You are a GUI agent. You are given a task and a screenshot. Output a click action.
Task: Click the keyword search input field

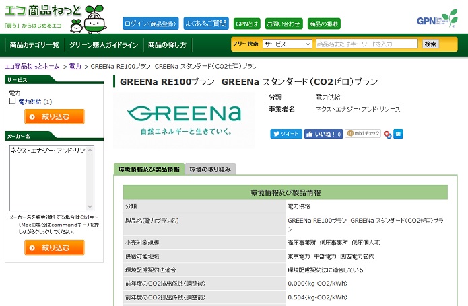point(367,44)
